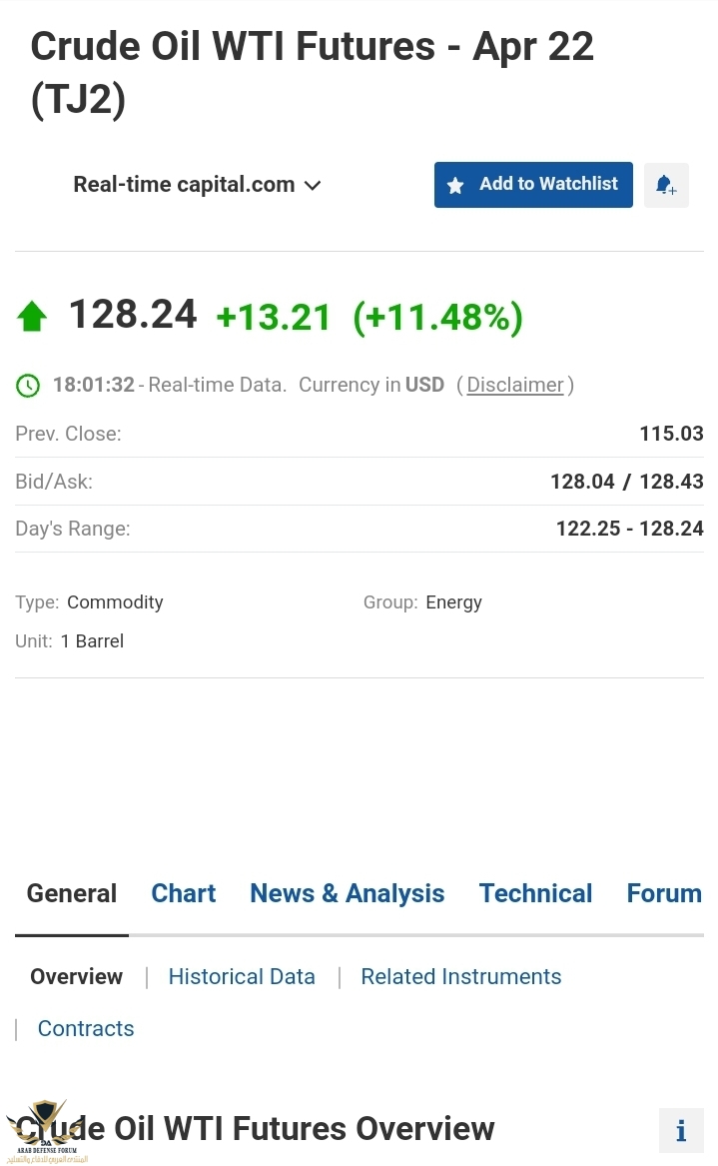
Task: Switch to the General tab
Action: tap(72, 893)
